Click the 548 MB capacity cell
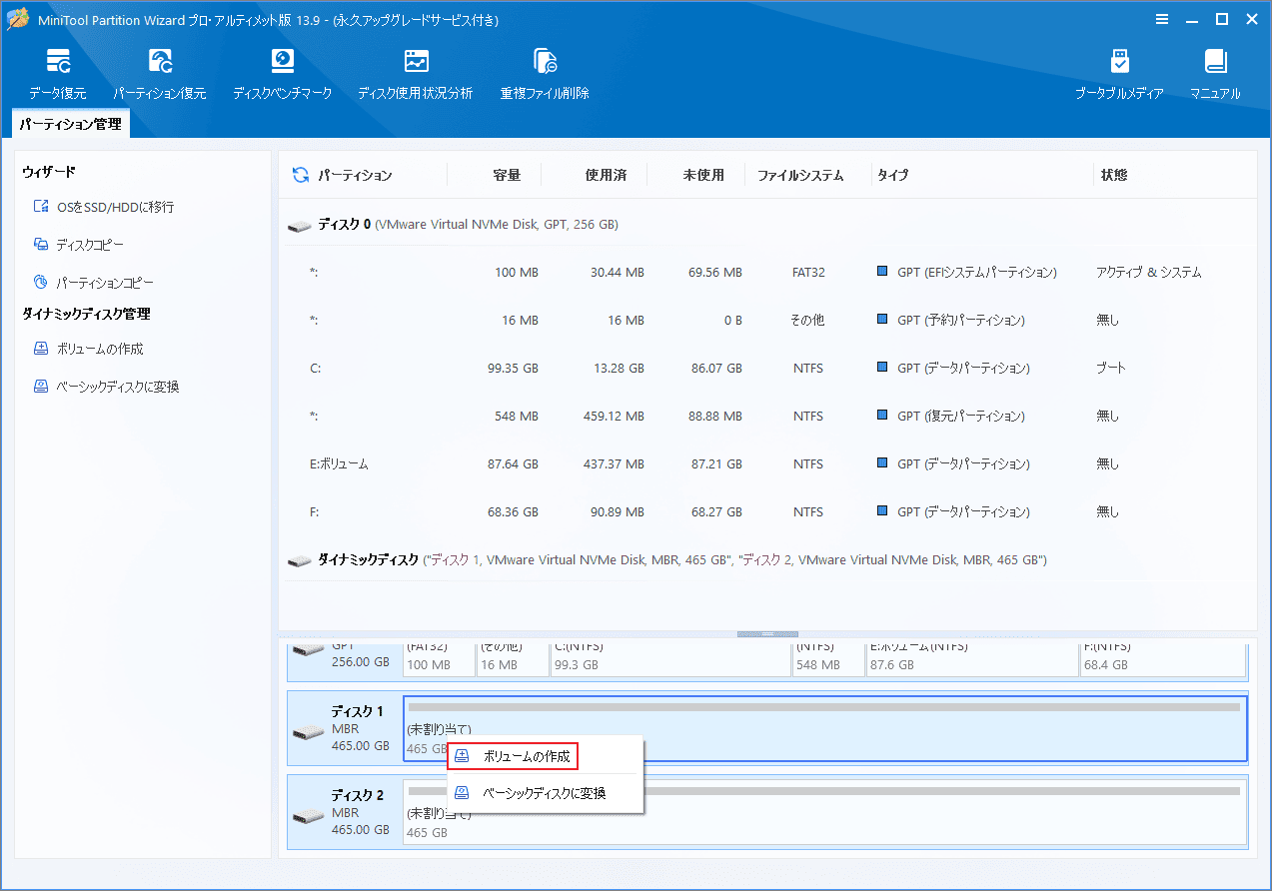The width and height of the screenshot is (1272, 891). click(518, 416)
